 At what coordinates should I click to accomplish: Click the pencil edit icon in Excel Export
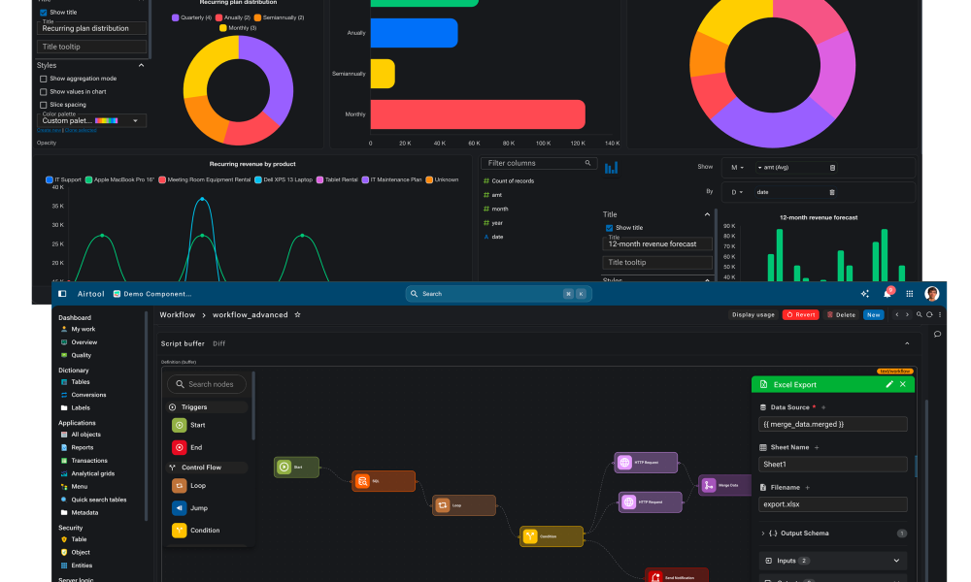coord(889,384)
